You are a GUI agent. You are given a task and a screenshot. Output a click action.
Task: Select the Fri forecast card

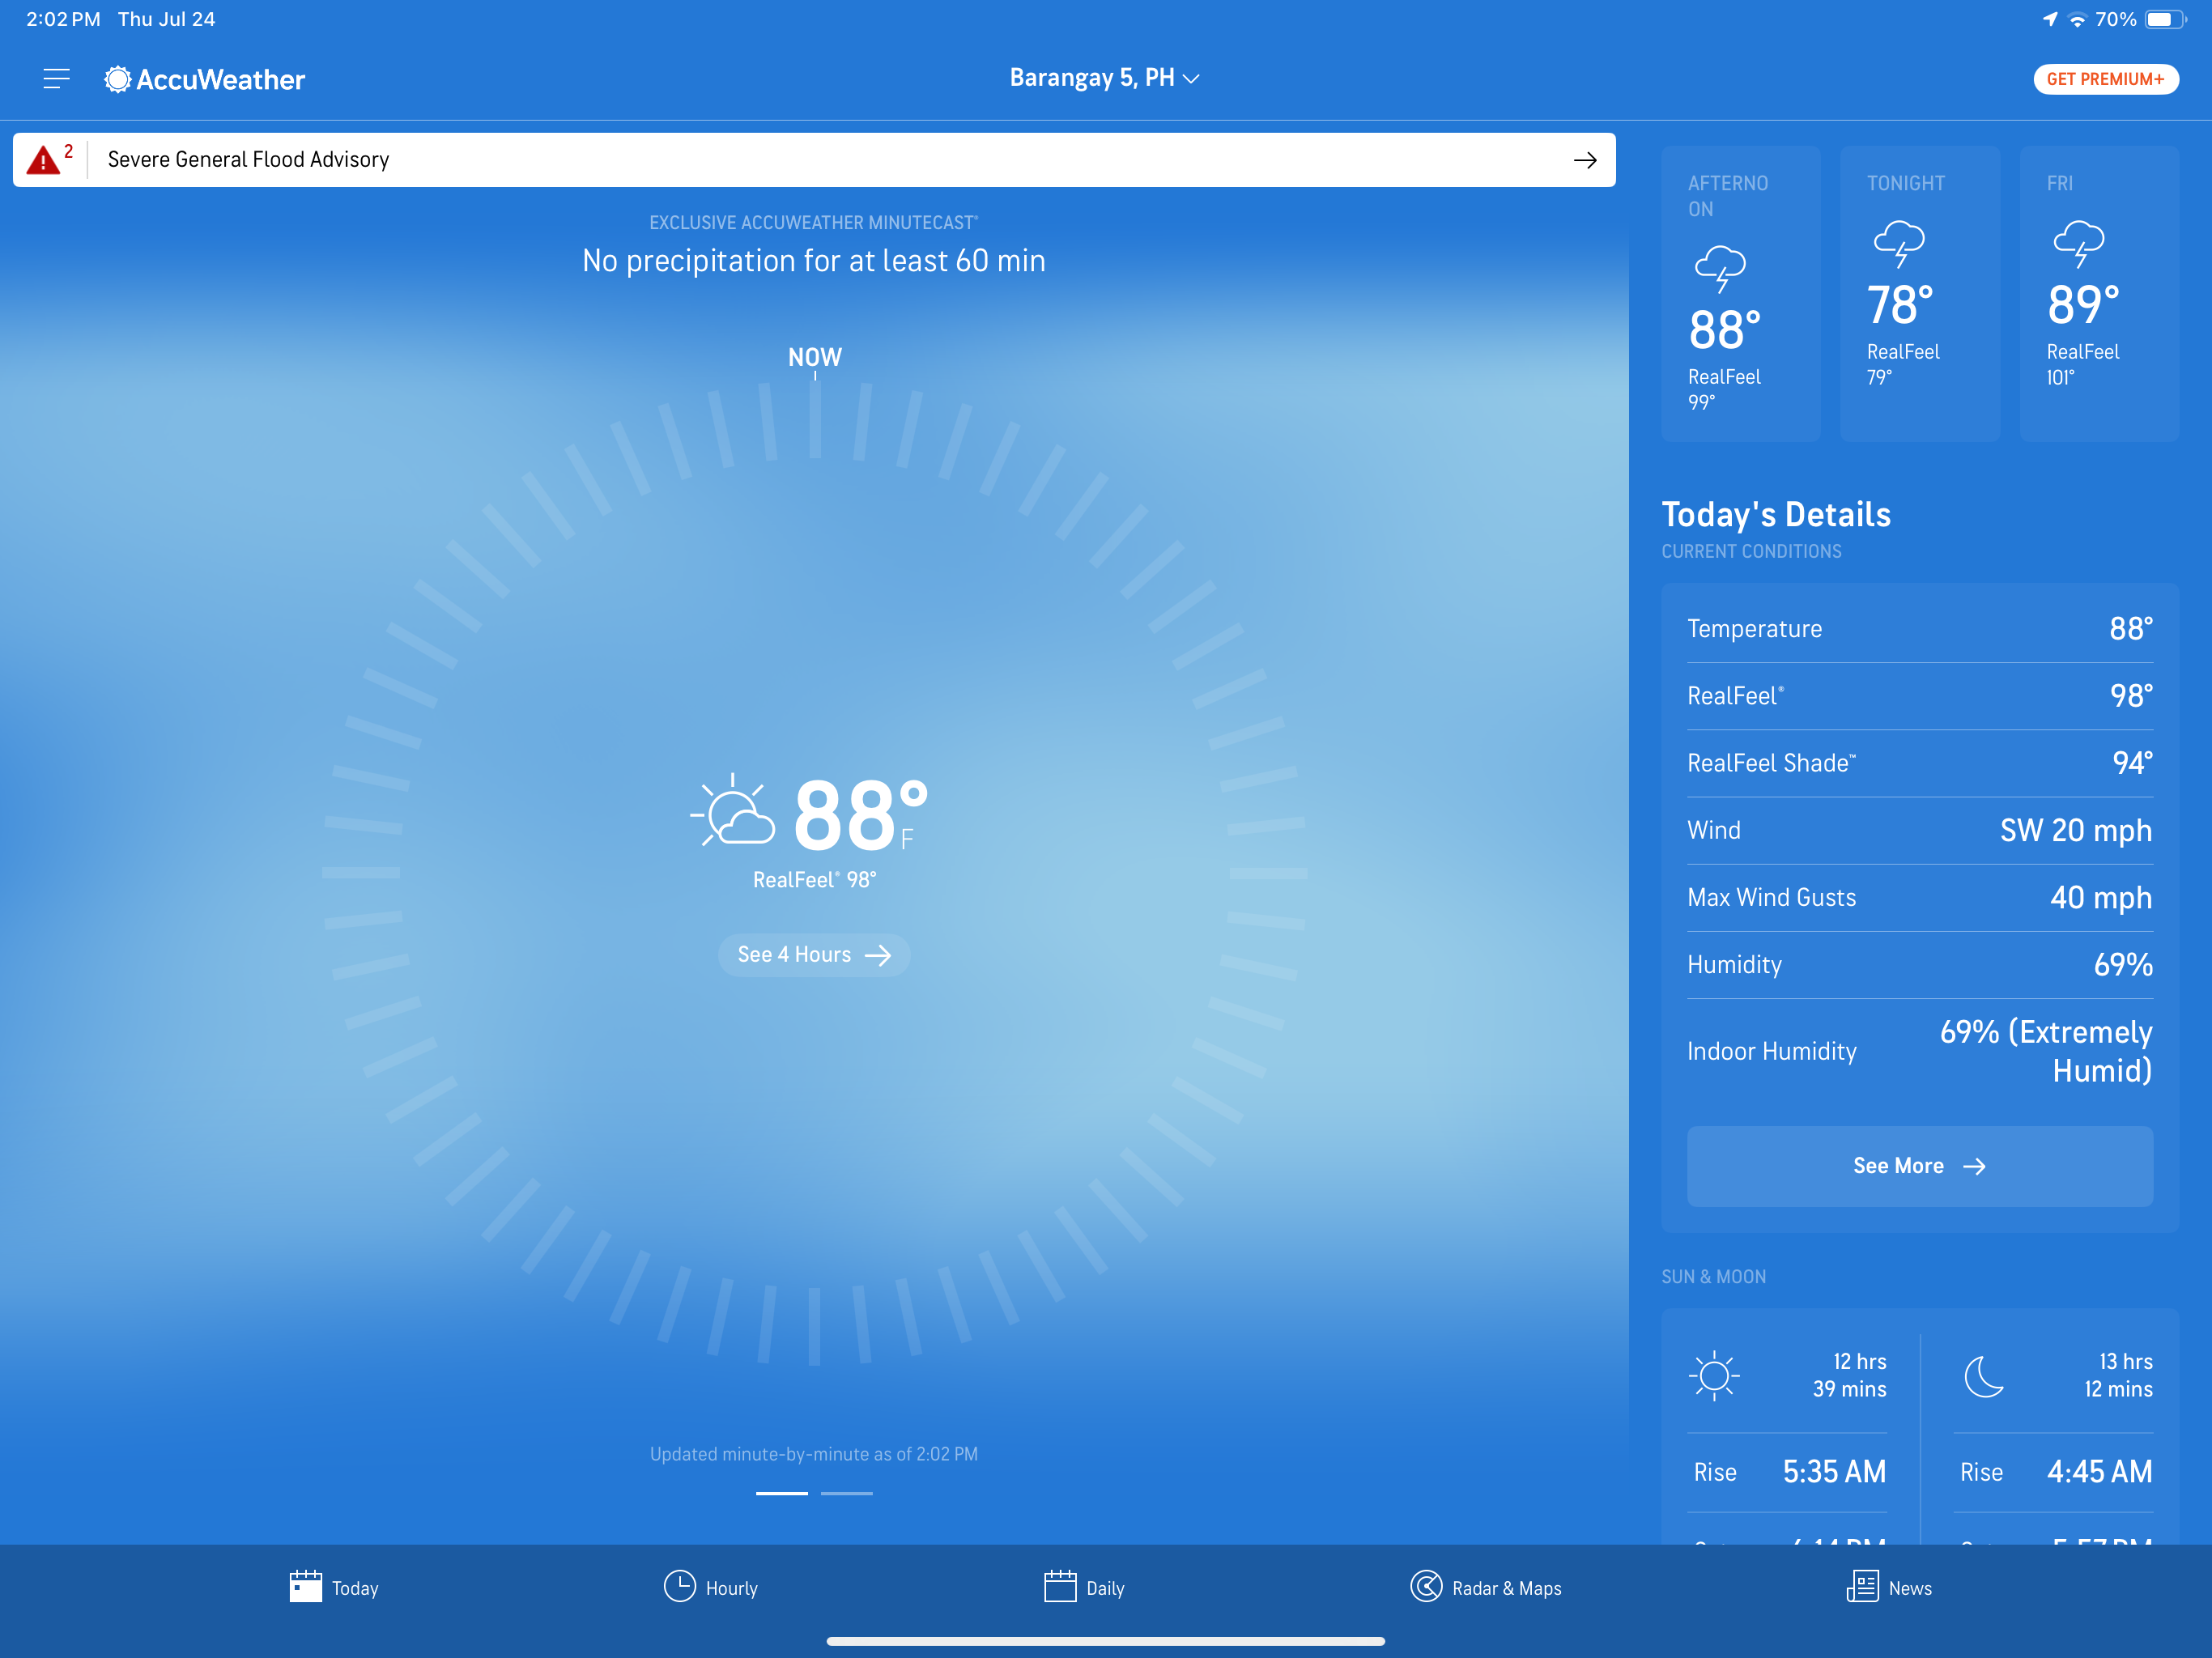[x=2099, y=293]
